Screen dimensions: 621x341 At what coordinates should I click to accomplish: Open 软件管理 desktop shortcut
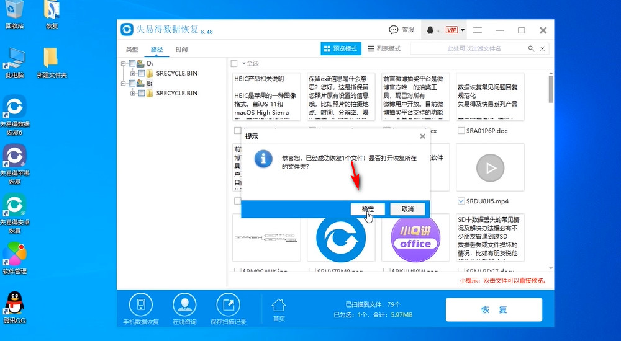[x=15, y=259]
